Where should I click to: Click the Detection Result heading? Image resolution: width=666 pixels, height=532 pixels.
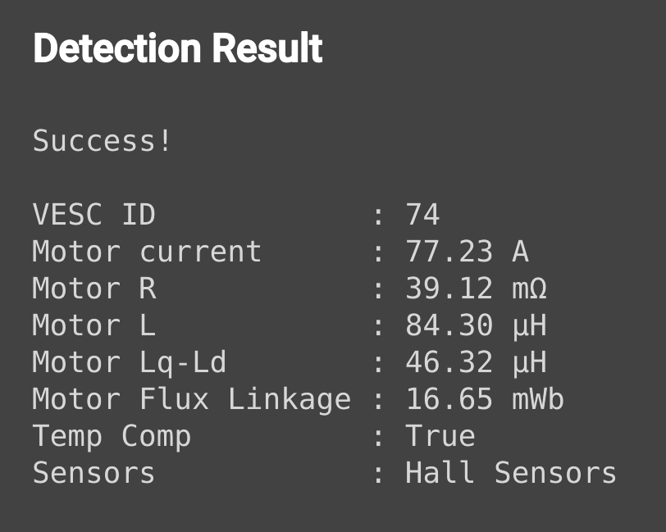coord(178,49)
